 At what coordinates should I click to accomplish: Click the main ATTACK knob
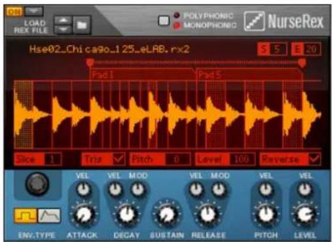[x=84, y=215]
